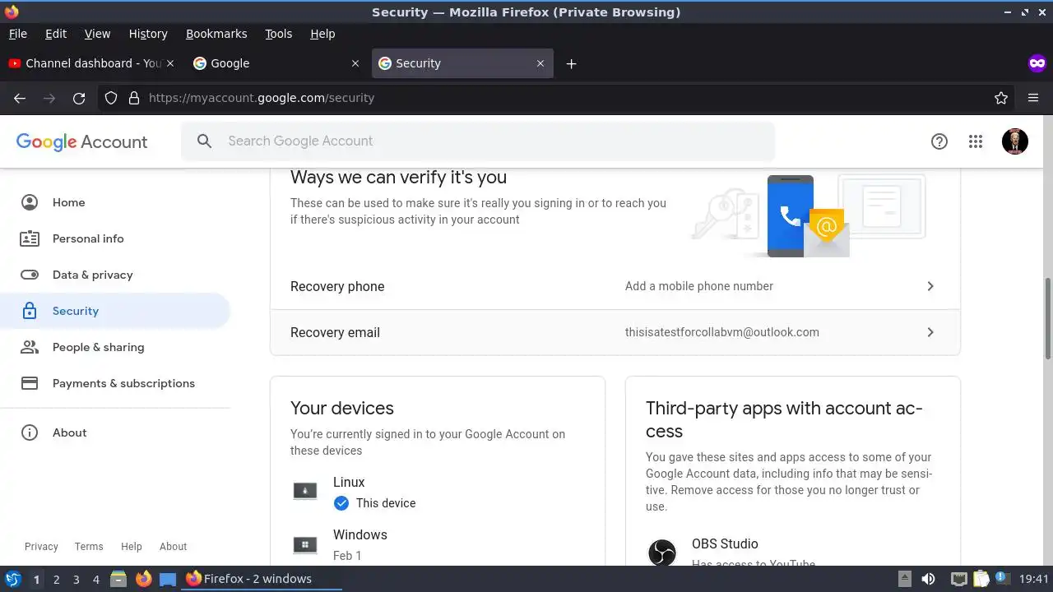Click the recovery email thisisatestforcollabvm@outlook.com
Screen dimensions: 1053x592
click(x=722, y=332)
